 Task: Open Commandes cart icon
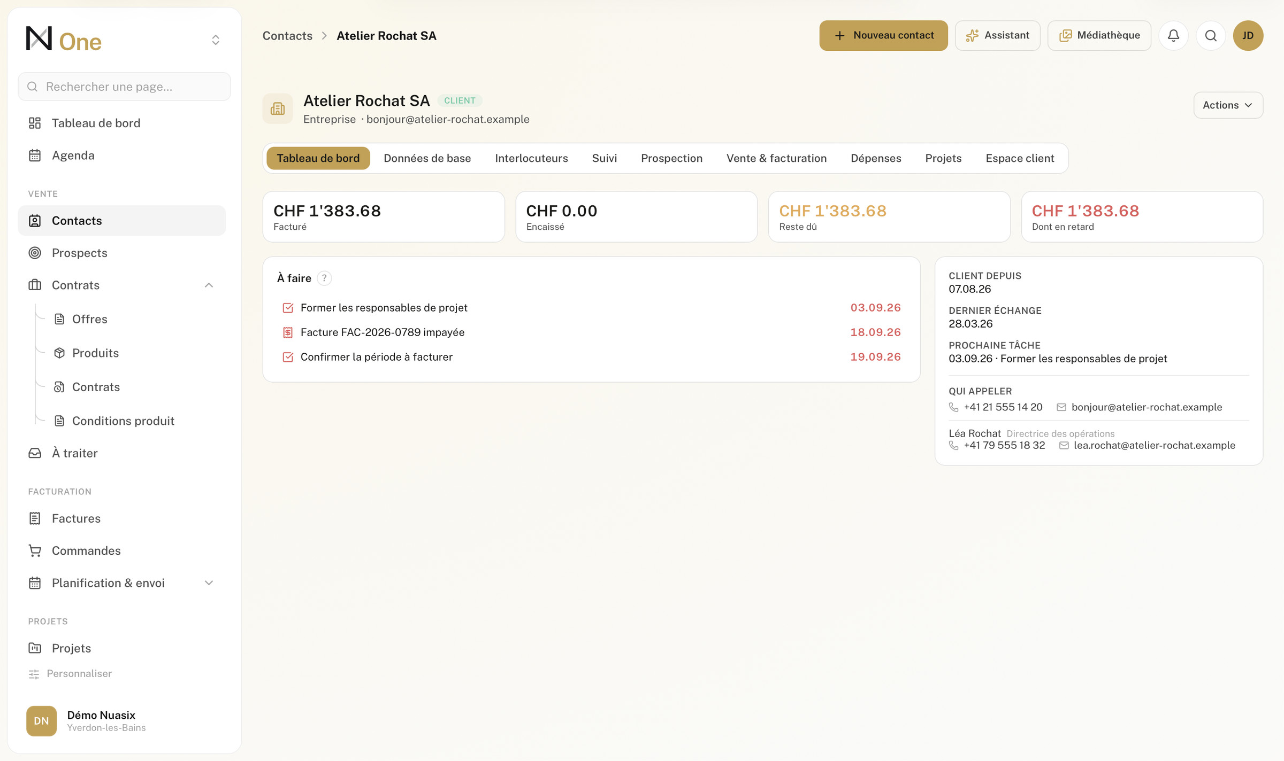[35, 550]
